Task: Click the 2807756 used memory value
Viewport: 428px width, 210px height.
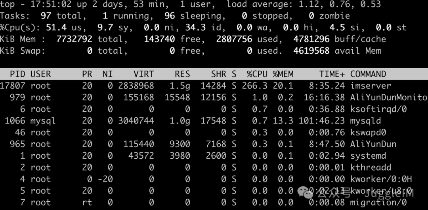Action: click(x=234, y=39)
